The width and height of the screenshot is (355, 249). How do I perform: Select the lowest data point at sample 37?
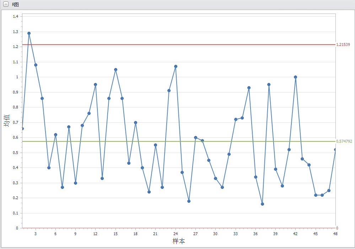[262, 204]
